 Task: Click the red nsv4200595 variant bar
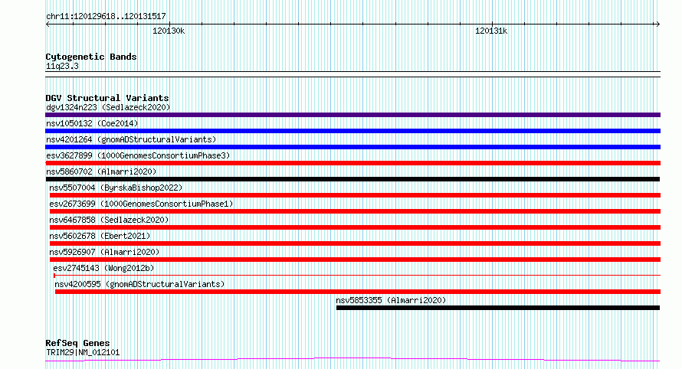coord(358,292)
